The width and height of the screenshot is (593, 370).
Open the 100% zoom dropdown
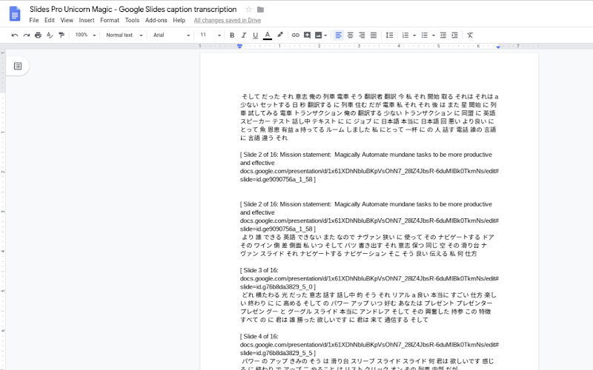[85, 35]
